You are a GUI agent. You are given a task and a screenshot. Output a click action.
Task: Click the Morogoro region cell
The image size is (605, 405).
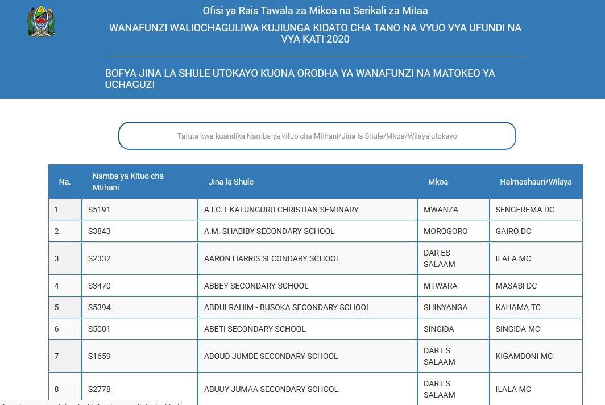(x=445, y=231)
